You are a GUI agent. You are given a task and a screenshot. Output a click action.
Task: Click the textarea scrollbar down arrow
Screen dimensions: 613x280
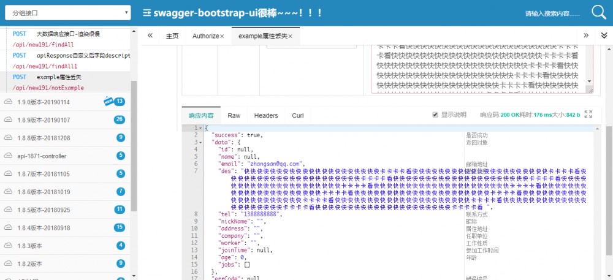[590, 81]
